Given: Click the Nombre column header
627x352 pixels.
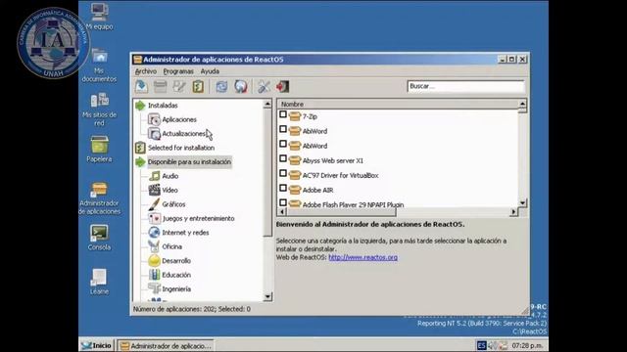Looking at the screenshot, I should click(398, 105).
